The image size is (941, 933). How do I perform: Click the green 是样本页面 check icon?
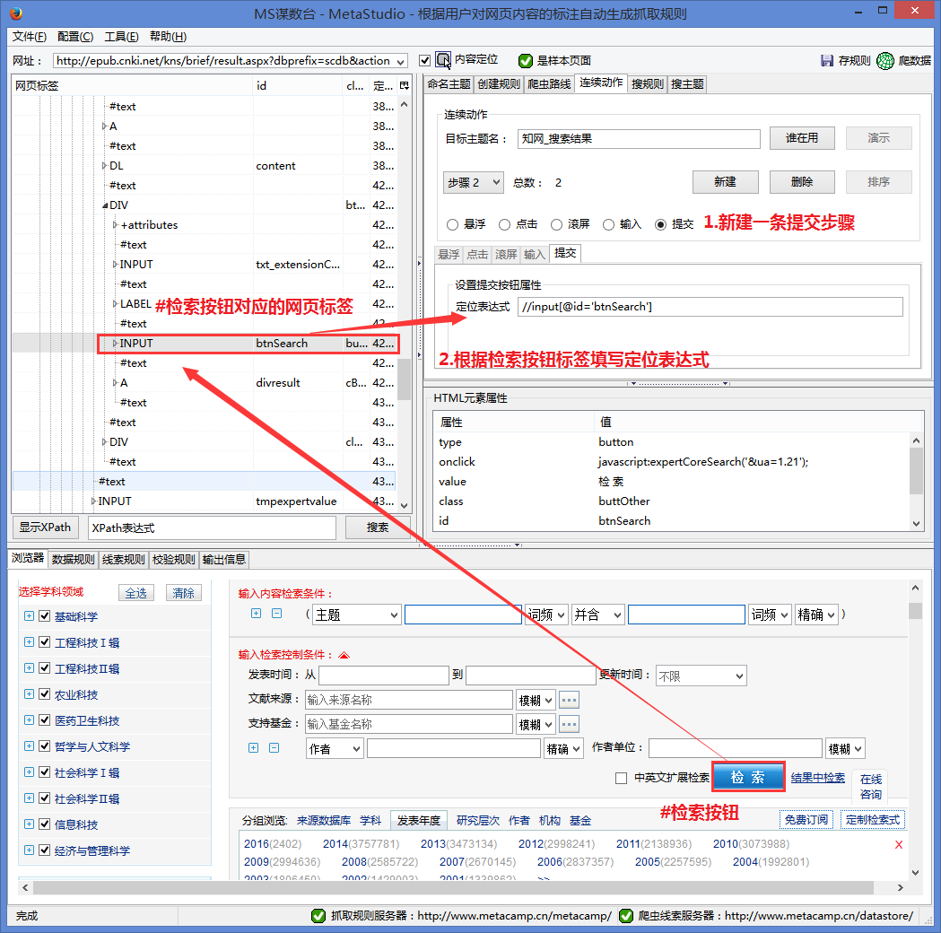click(525, 61)
